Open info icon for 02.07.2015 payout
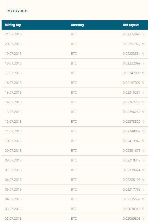The height and width of the screenshot is (222, 148). (143, 218)
